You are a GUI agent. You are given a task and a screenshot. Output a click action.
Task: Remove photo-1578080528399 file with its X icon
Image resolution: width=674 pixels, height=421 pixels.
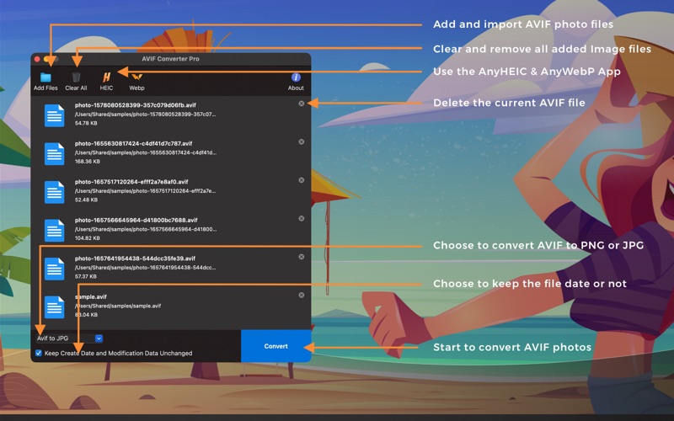pos(302,104)
